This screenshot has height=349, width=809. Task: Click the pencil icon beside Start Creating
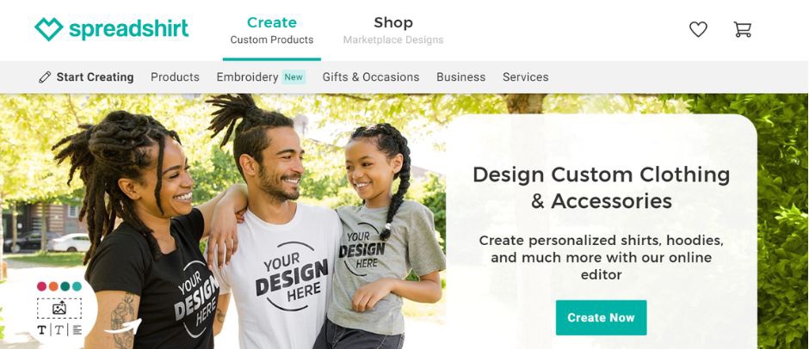(45, 77)
